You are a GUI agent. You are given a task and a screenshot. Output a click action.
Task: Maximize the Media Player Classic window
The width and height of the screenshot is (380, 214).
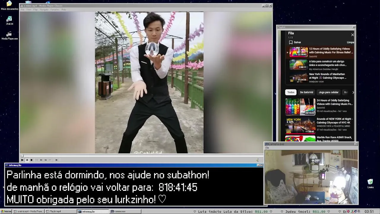pos(267,6)
